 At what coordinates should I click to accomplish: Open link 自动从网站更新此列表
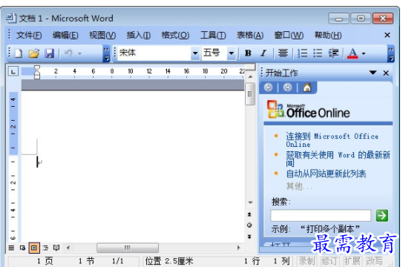pyautogui.click(x=326, y=174)
